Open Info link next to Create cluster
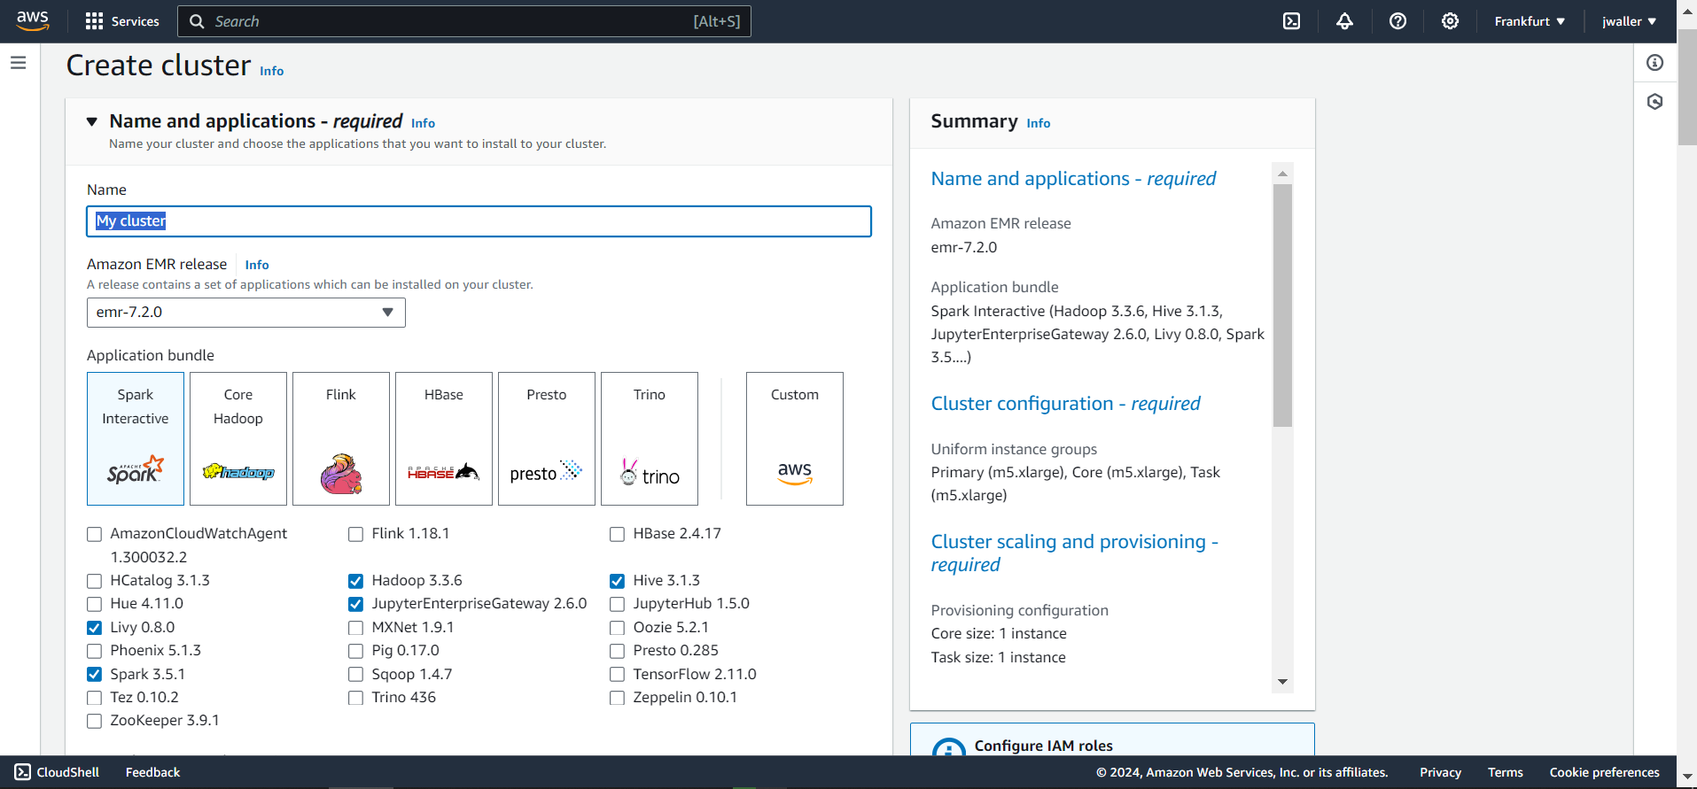The image size is (1697, 789). tap(271, 71)
